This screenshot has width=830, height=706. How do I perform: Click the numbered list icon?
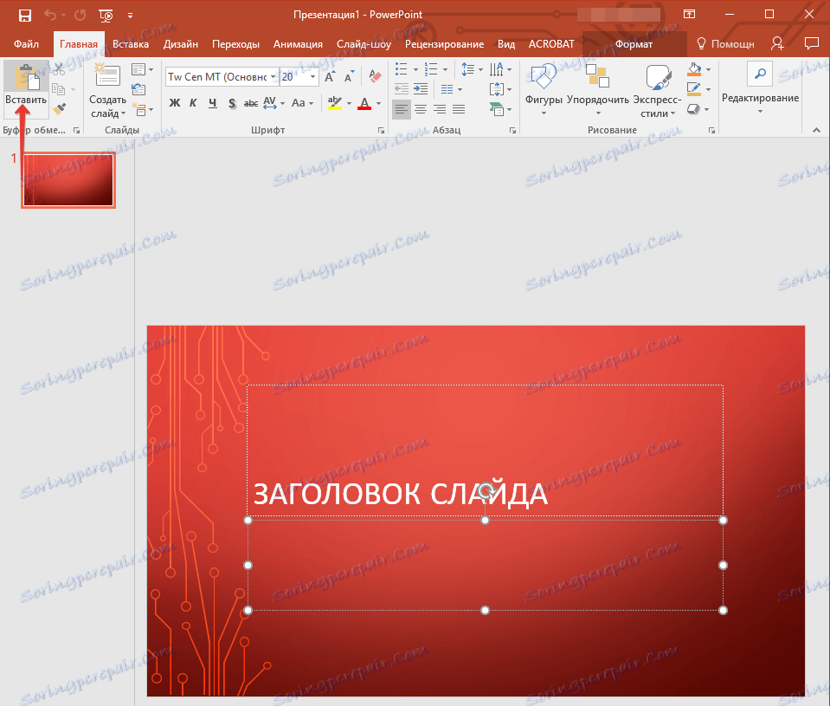(431, 69)
